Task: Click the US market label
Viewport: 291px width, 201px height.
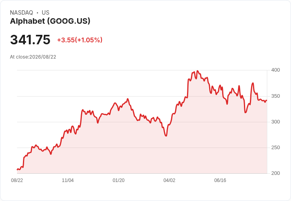Action: 45,13
